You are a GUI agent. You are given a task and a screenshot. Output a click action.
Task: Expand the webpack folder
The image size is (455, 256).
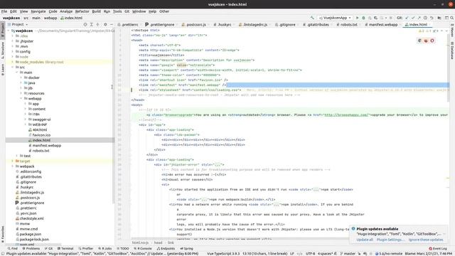(13, 166)
